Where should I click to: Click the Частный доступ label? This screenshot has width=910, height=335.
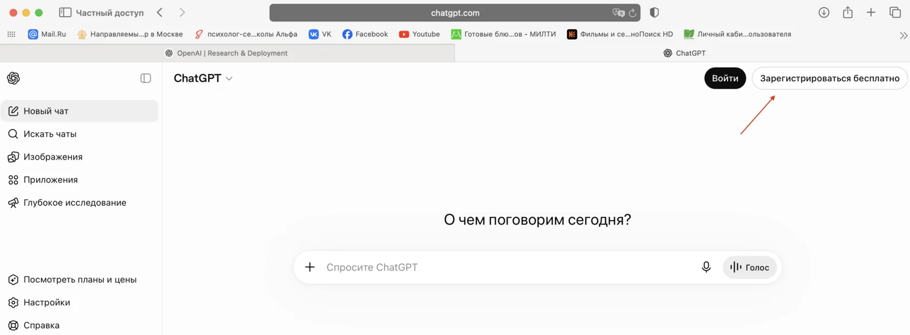click(x=110, y=12)
